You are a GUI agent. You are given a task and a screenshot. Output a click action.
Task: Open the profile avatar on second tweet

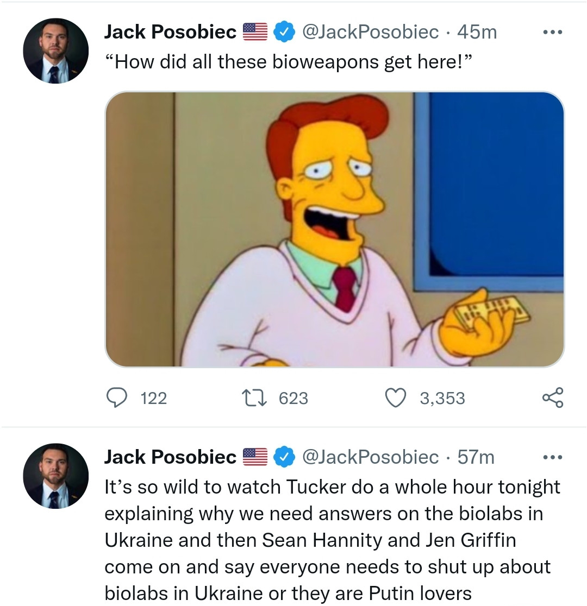coord(55,476)
